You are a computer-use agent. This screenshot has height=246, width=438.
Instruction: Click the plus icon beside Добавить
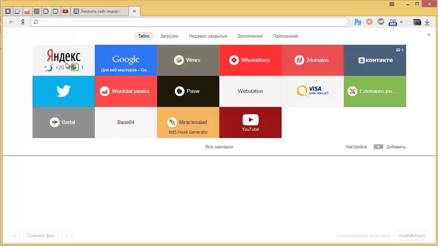pyautogui.click(x=378, y=147)
